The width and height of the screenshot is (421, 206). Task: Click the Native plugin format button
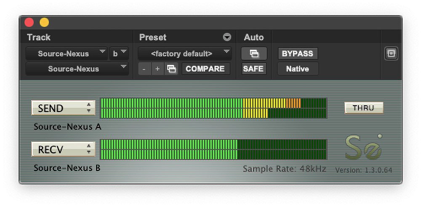(x=298, y=69)
